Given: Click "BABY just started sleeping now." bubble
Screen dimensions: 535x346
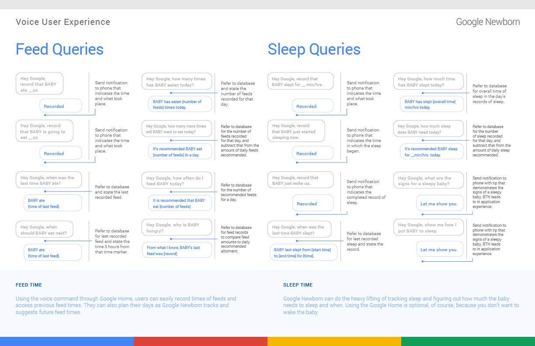Looking at the screenshot, I should [x=296, y=131].
